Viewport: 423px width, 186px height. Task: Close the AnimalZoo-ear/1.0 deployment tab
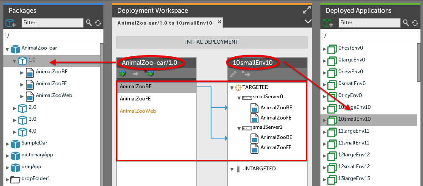[219, 22]
